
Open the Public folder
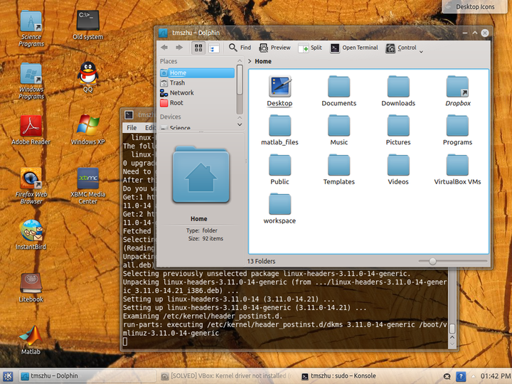coord(280,169)
